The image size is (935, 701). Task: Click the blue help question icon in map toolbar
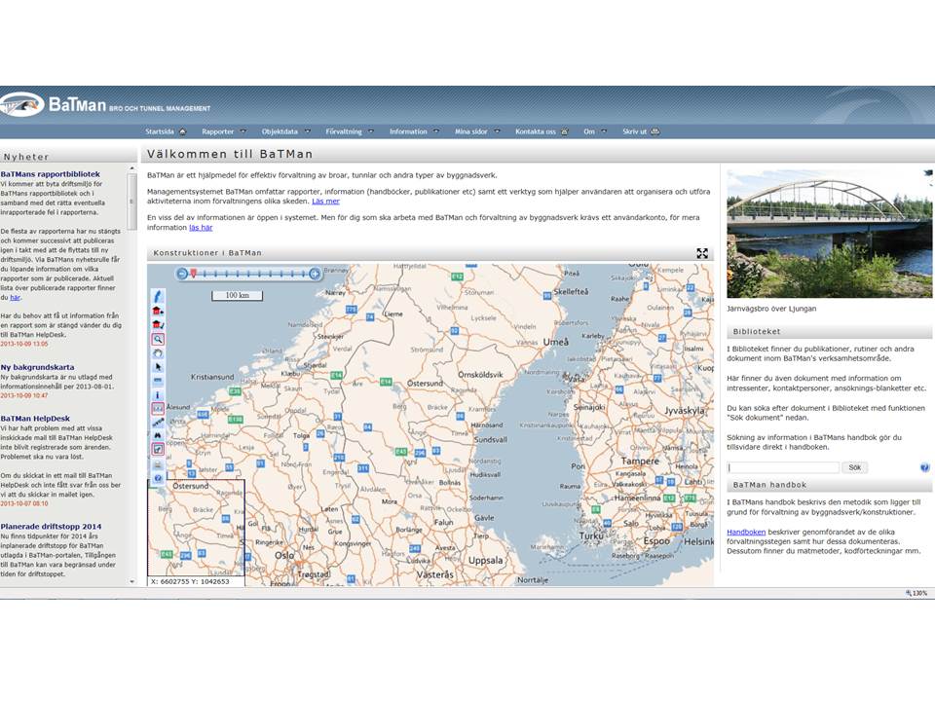158,478
